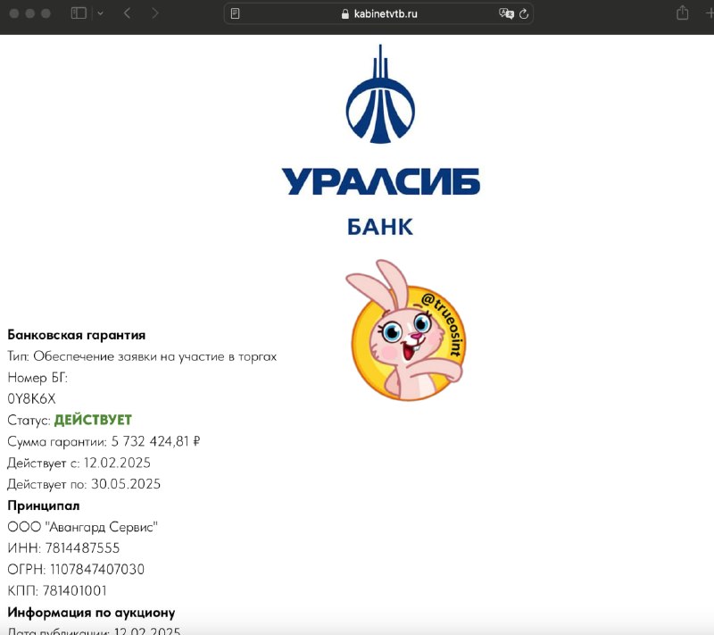714x635 pixels.
Task: Click the Уралсиб bank emblem logo
Action: 380,94
